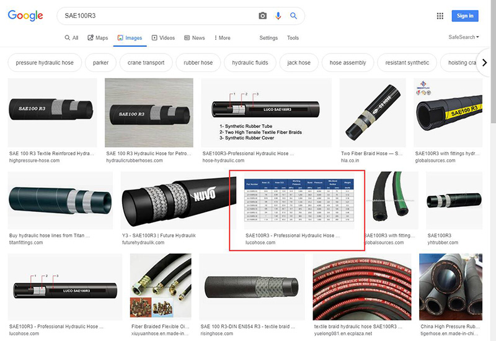Open highpressure-hose.com SAE100 R3 hose image

[x=52, y=113]
